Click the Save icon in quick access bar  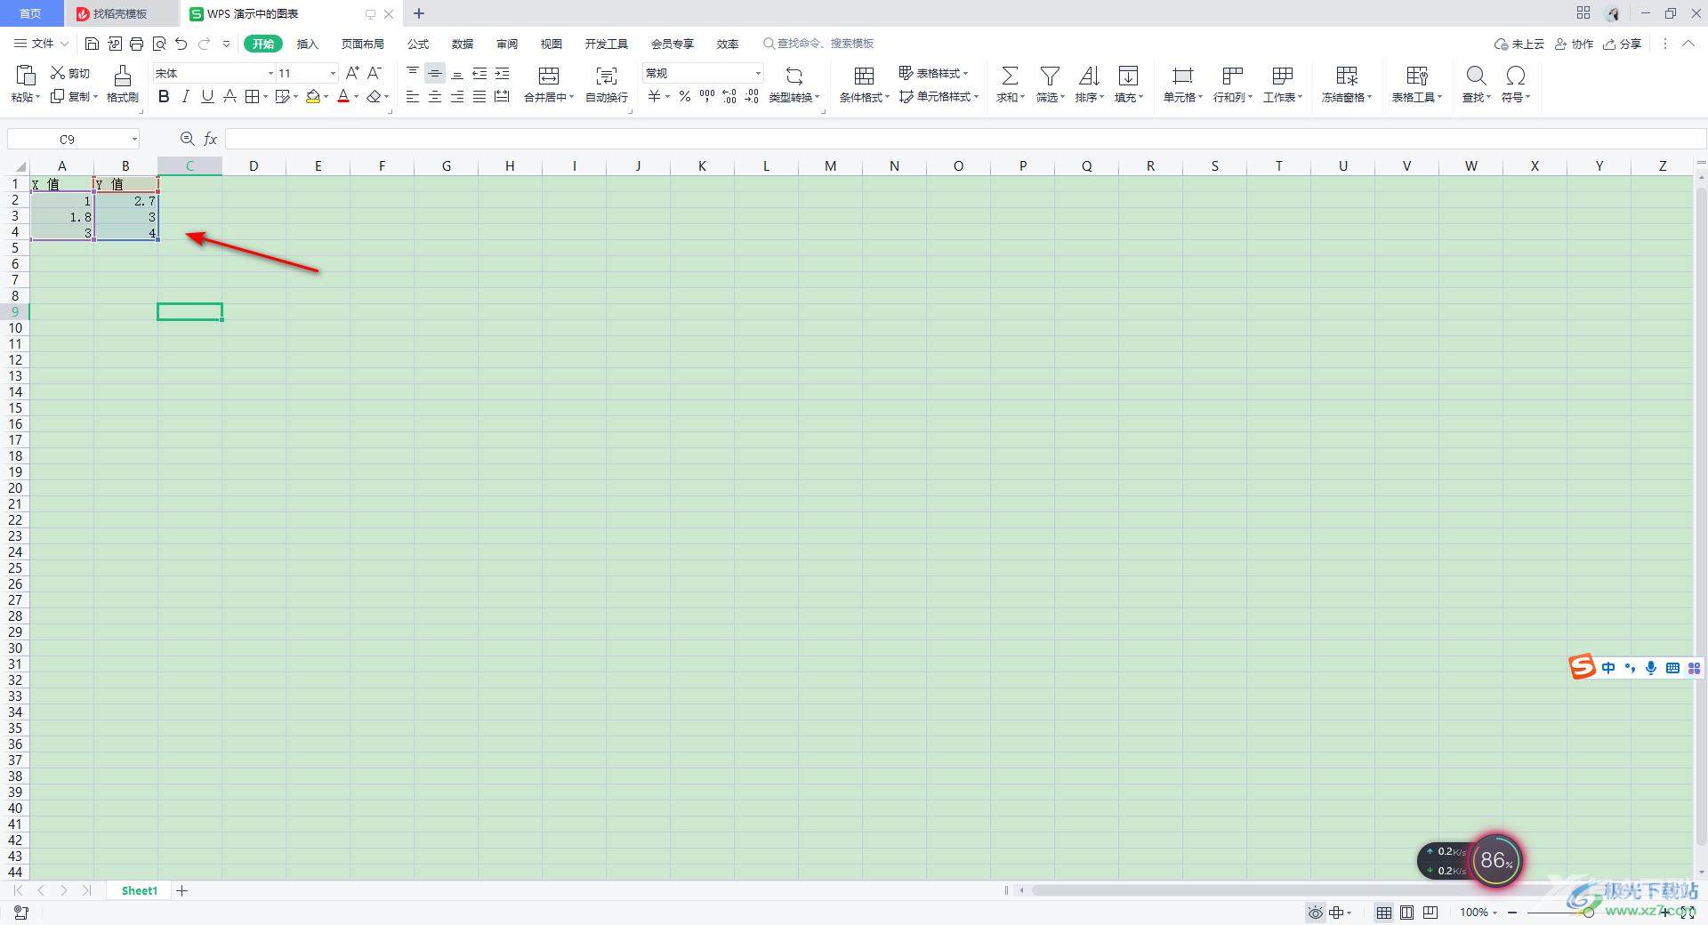[x=92, y=44]
